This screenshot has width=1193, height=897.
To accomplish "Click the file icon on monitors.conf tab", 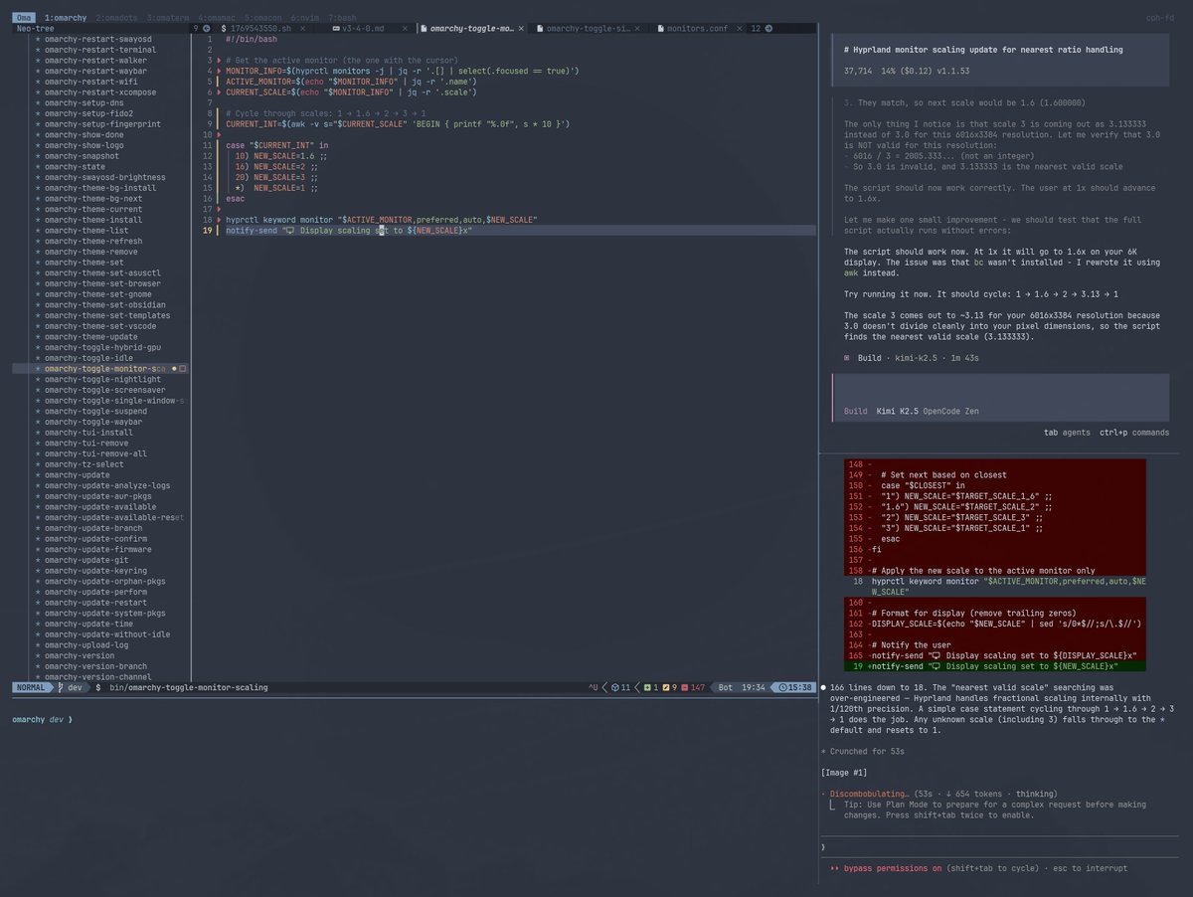I will tap(661, 29).
